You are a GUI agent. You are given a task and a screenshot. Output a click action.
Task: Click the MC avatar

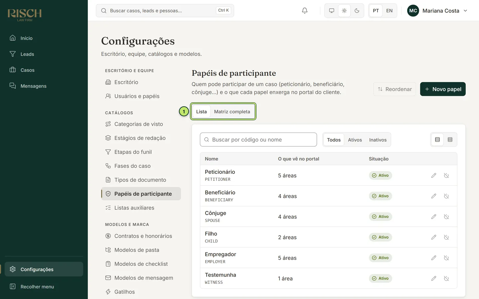(413, 11)
